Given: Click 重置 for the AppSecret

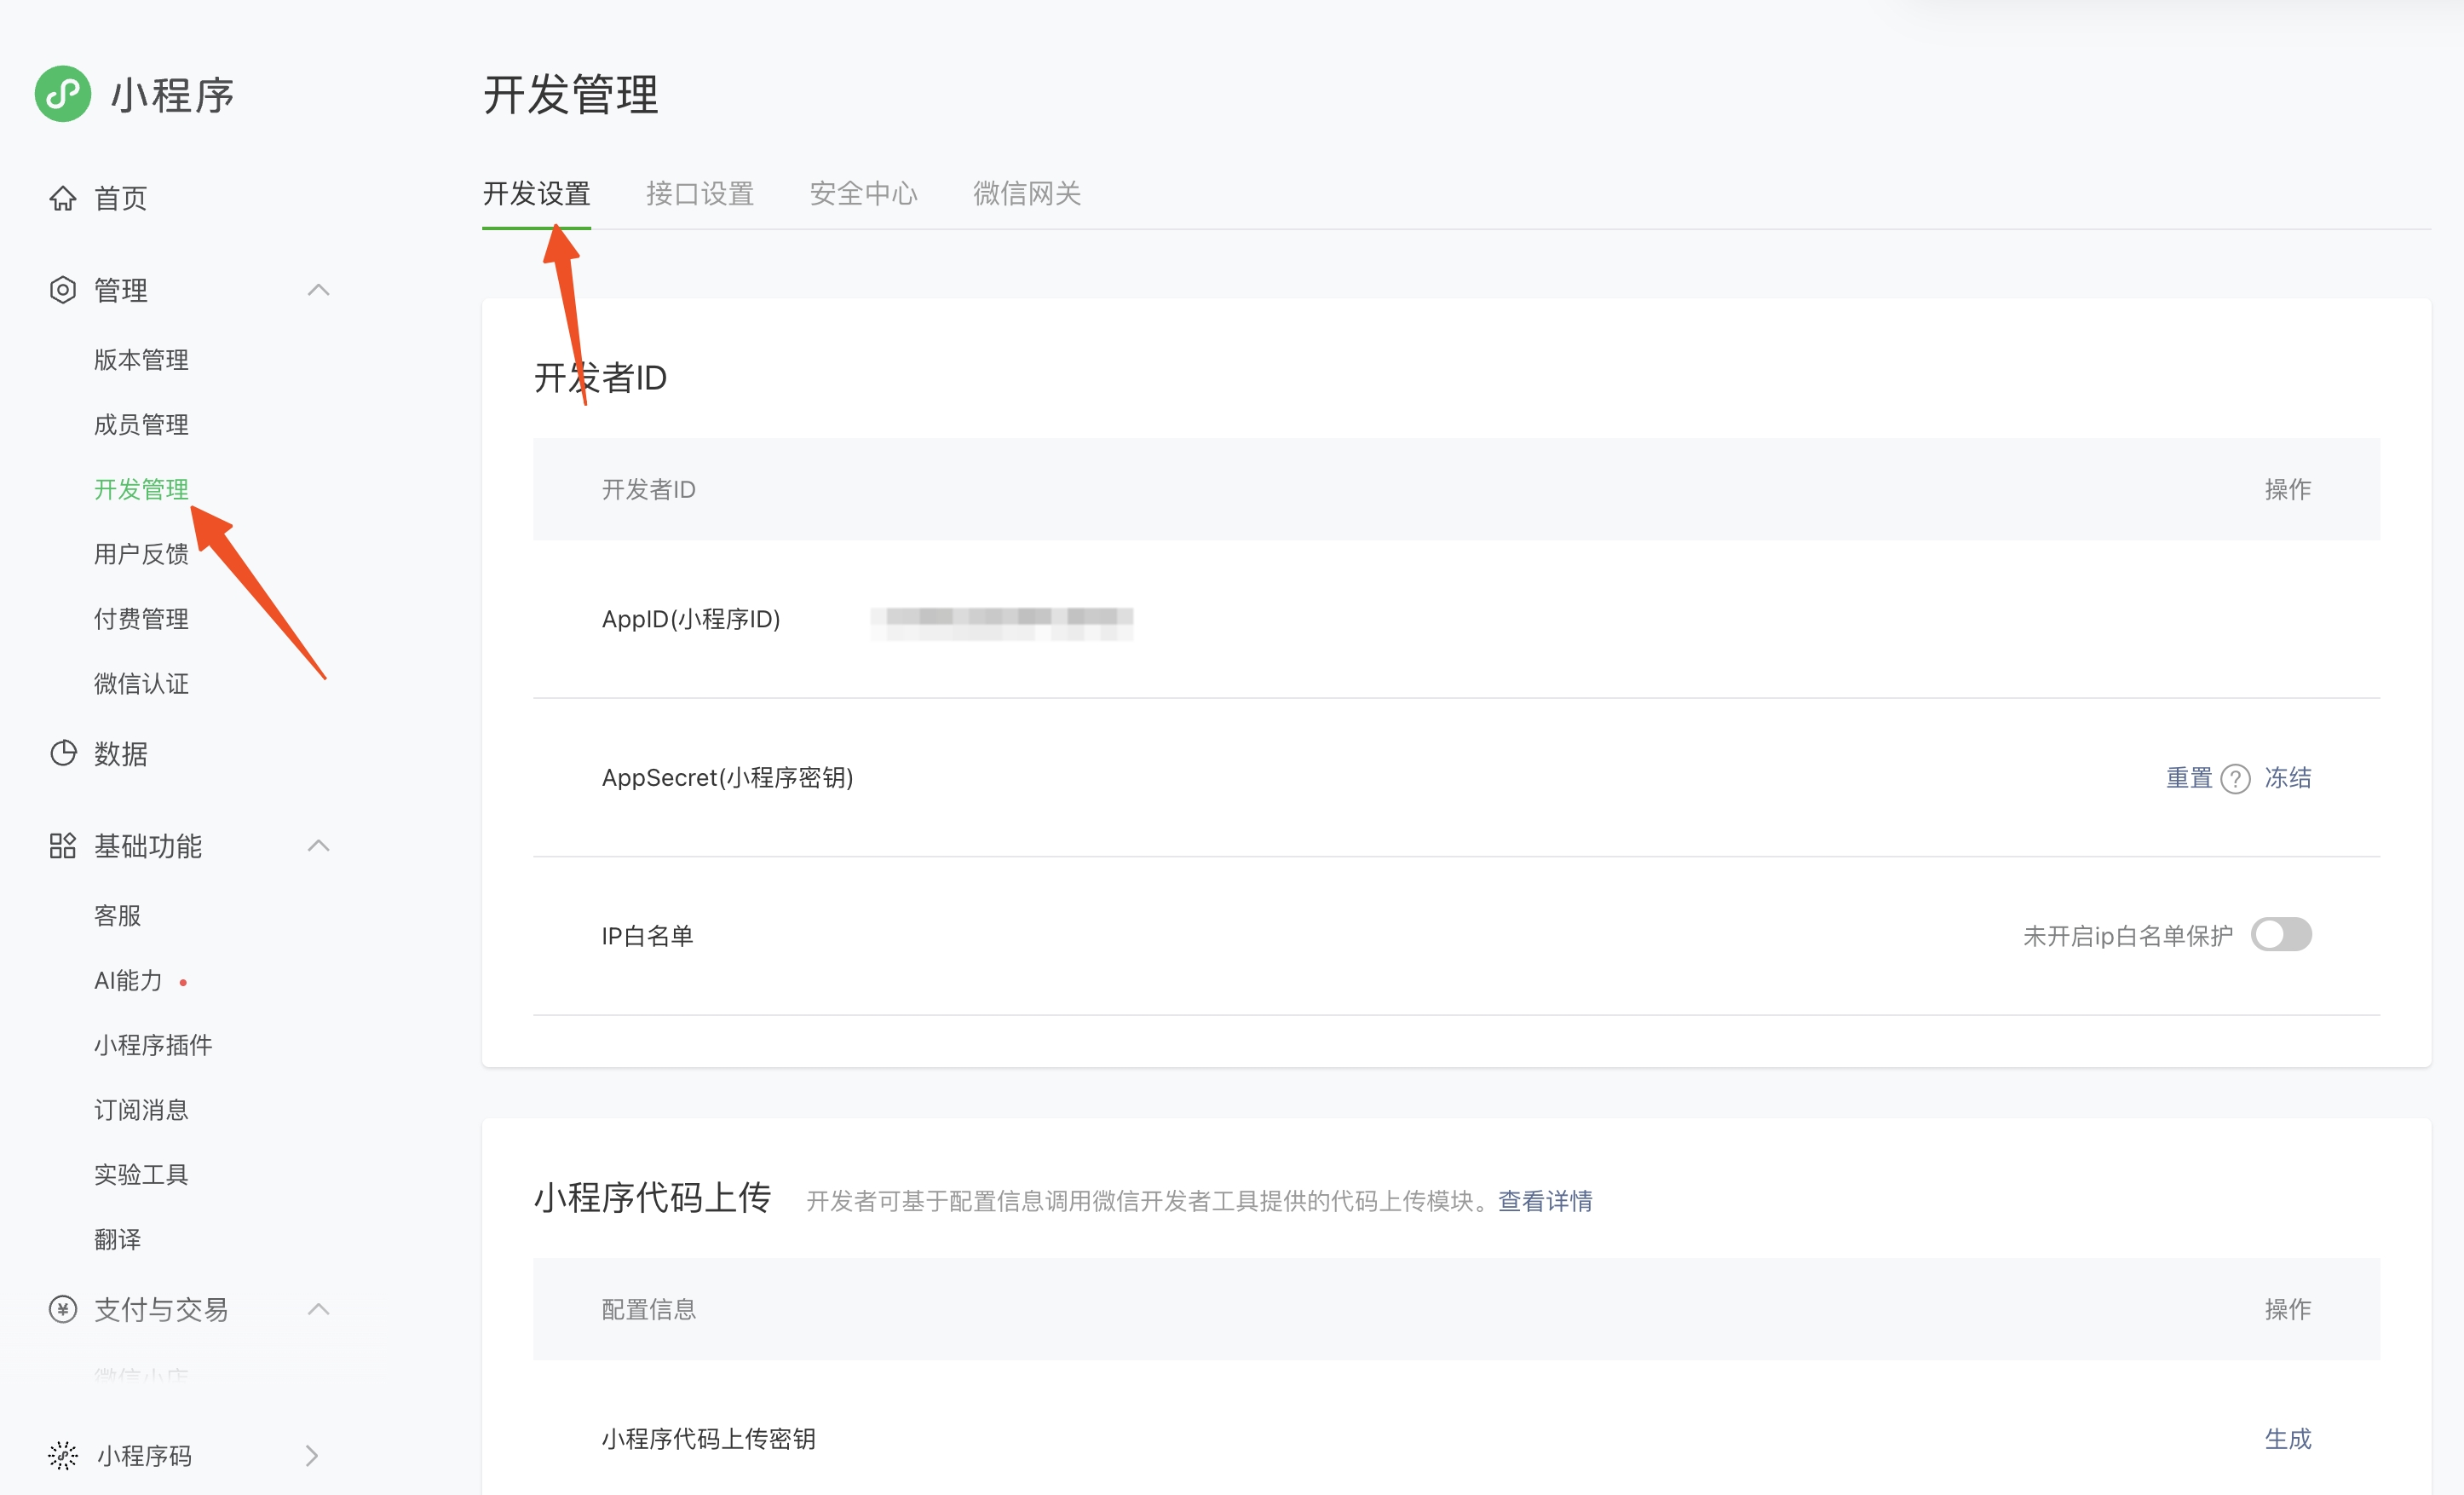Looking at the screenshot, I should (2189, 777).
